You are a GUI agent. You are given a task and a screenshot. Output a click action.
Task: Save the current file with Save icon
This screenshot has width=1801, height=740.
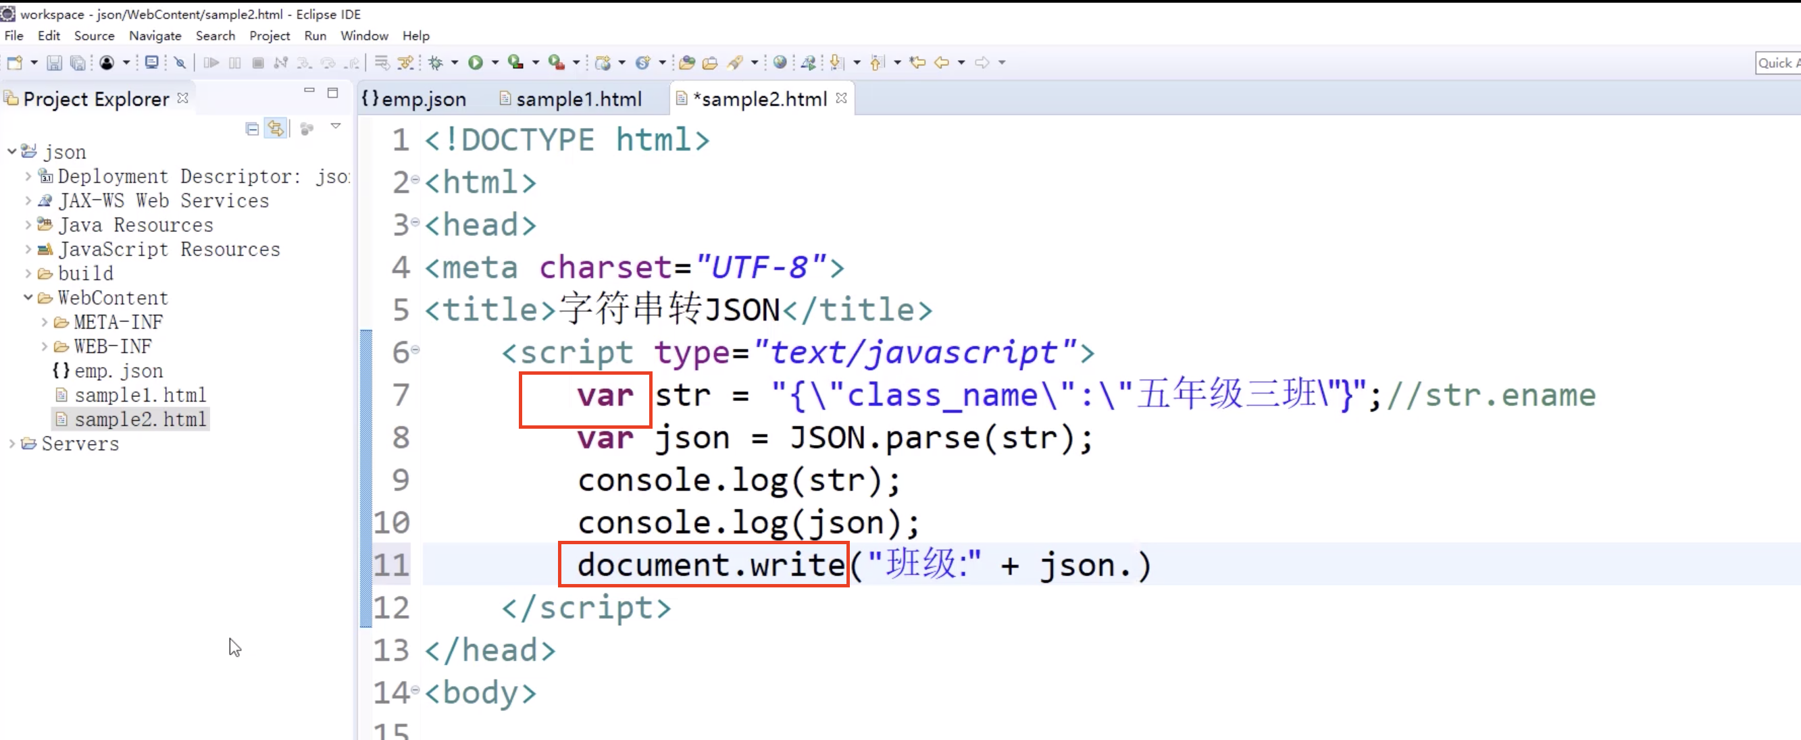tap(54, 63)
